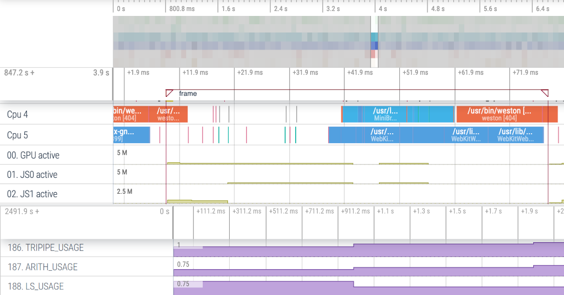Click the '2.4 s' mark on the overview ruler

click(x=280, y=9)
